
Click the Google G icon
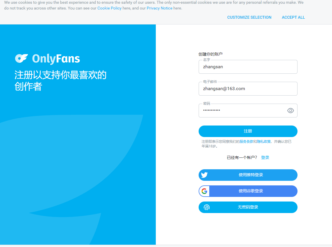204,191
